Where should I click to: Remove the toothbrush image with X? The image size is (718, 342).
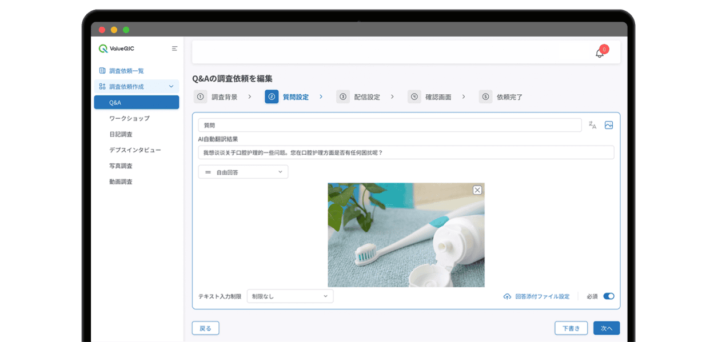tap(477, 190)
